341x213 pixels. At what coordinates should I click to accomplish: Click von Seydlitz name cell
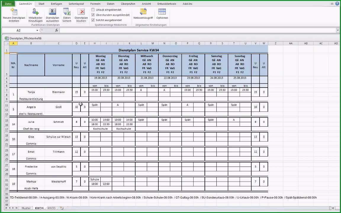click(x=59, y=167)
